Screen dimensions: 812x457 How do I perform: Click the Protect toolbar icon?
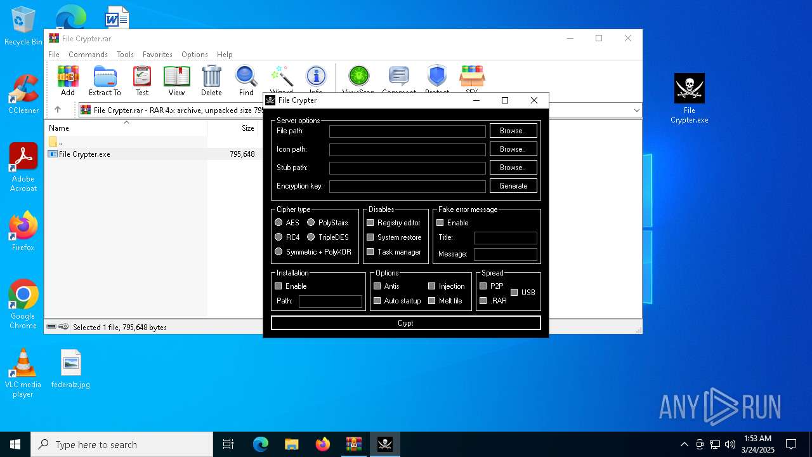(437, 78)
